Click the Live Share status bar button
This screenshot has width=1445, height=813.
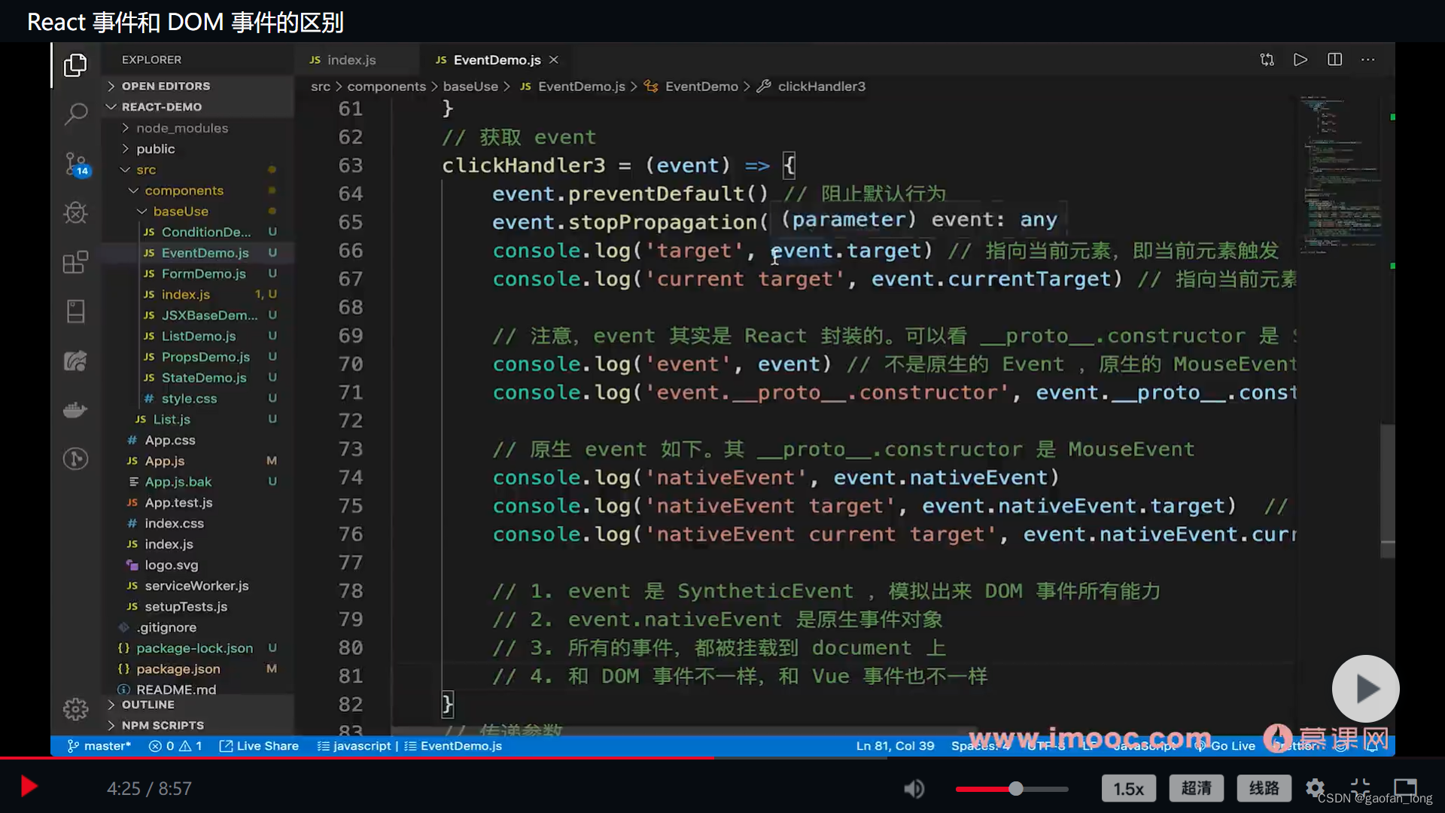(259, 746)
